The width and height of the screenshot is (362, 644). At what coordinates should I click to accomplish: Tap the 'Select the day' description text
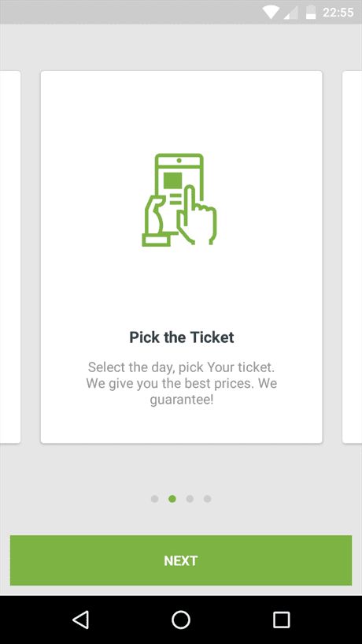click(x=182, y=383)
